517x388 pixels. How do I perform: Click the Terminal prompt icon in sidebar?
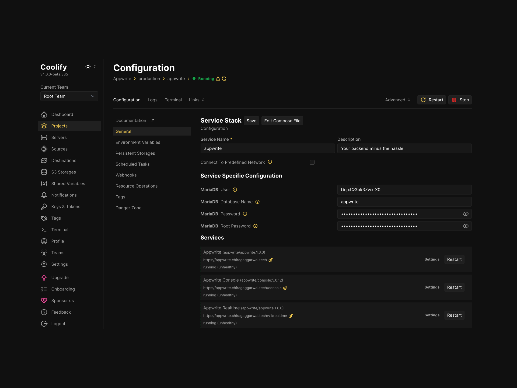44,230
